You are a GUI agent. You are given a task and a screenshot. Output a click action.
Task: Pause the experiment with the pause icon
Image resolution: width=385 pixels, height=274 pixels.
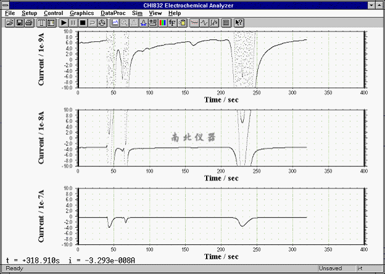[73, 23]
